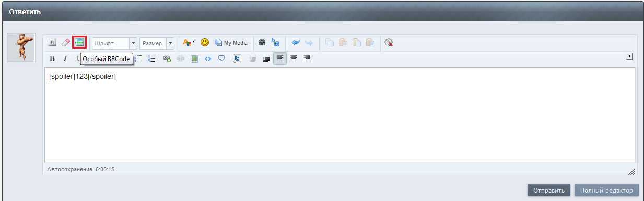Click the undo arrow icon
This screenshot has height=201, width=644.
pos(296,43)
